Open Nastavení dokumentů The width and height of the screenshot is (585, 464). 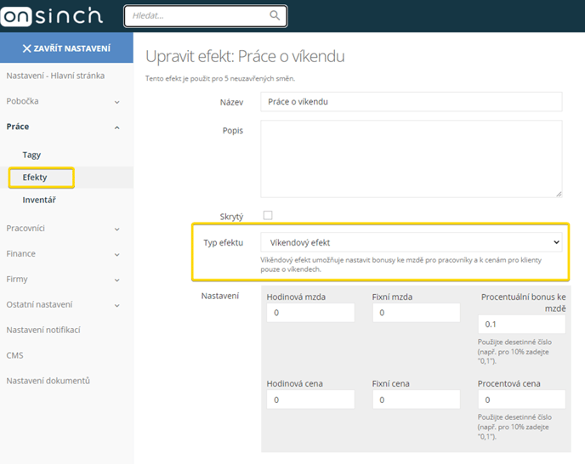click(x=48, y=381)
